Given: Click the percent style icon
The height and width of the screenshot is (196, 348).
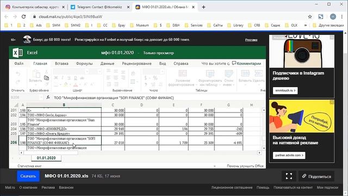Looking at the screenshot, I should [155, 78].
